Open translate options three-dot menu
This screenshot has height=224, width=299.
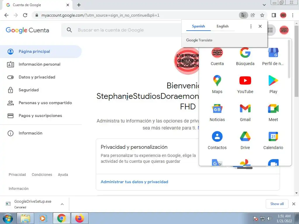coord(251,26)
